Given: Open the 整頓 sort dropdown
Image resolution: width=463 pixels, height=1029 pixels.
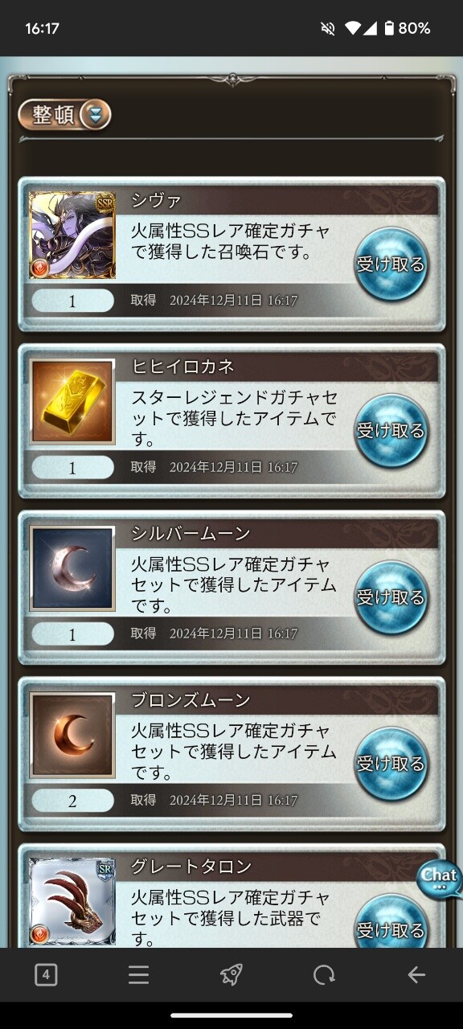Looking at the screenshot, I should 64,115.
